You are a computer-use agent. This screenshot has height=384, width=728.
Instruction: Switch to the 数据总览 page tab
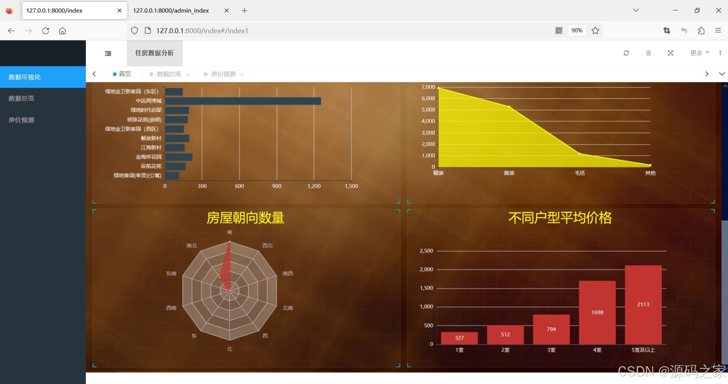pyautogui.click(x=168, y=74)
